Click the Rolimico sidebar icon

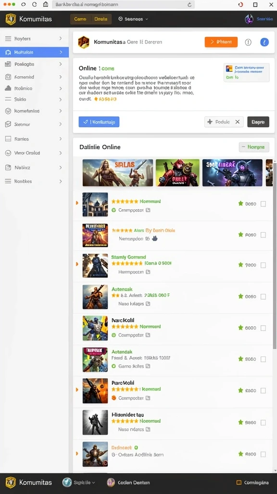coord(8,89)
